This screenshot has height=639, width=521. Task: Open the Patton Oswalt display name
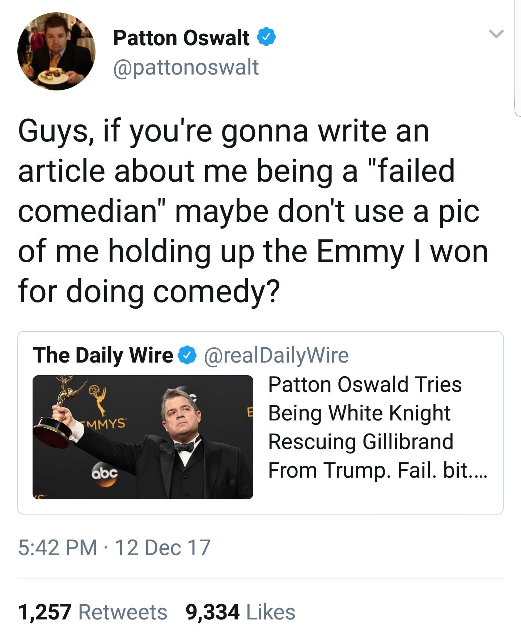tap(181, 38)
